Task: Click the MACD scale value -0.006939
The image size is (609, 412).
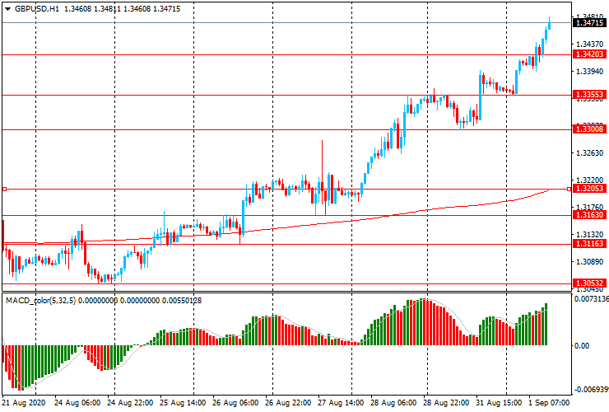Action: [591, 390]
